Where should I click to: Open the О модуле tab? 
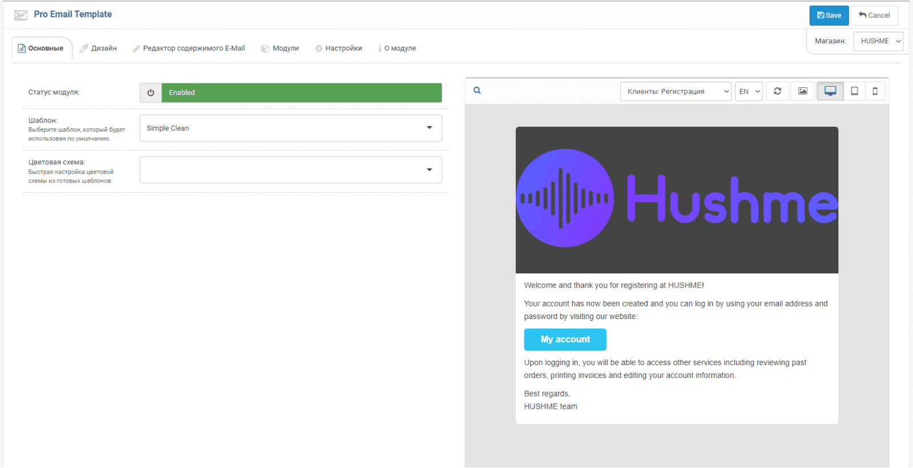397,49
